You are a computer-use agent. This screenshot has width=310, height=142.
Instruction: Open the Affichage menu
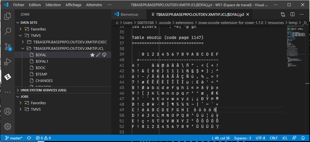73,5
